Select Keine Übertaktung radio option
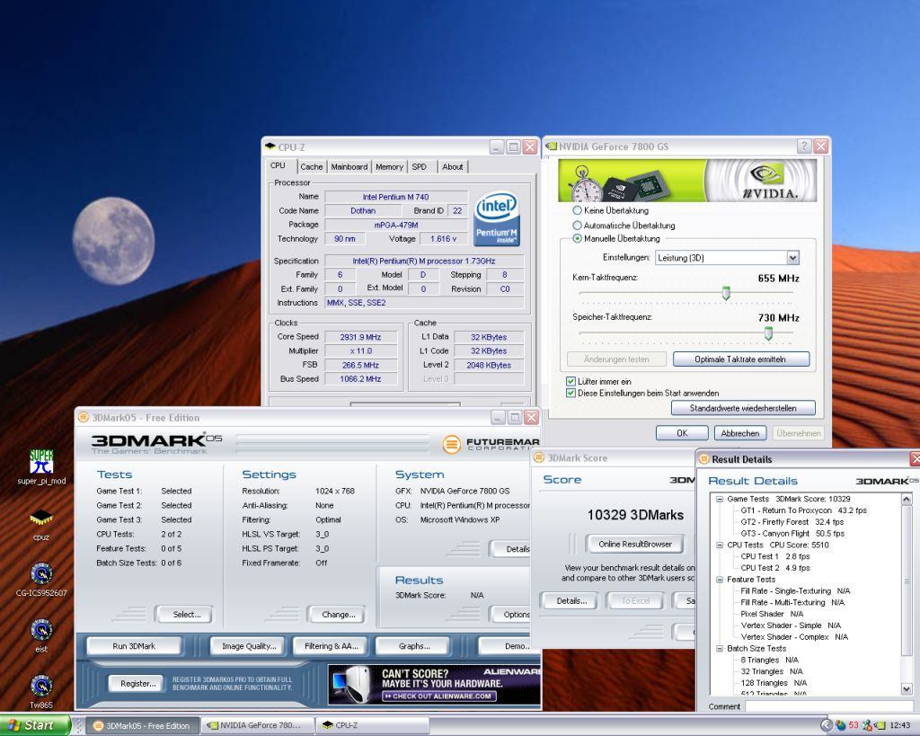 (x=610, y=210)
